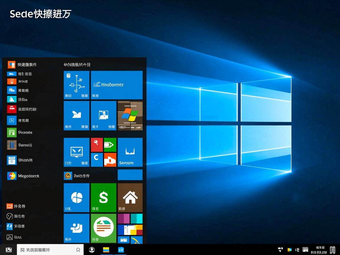Click inside the taskbar search box
Image resolution: width=340 pixels, height=255 pixels.
(50, 249)
